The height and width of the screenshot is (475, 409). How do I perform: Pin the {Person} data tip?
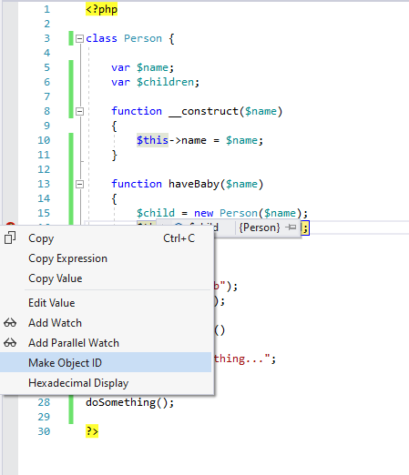pos(291,227)
